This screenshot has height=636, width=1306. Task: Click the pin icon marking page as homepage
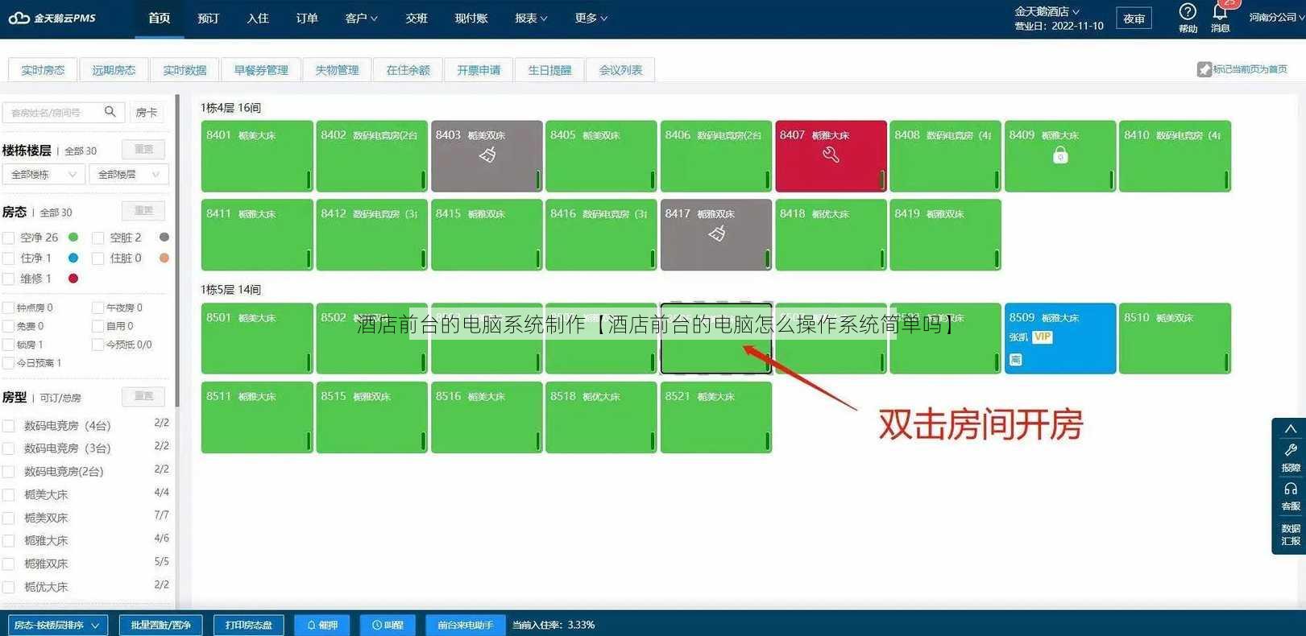pos(1204,69)
